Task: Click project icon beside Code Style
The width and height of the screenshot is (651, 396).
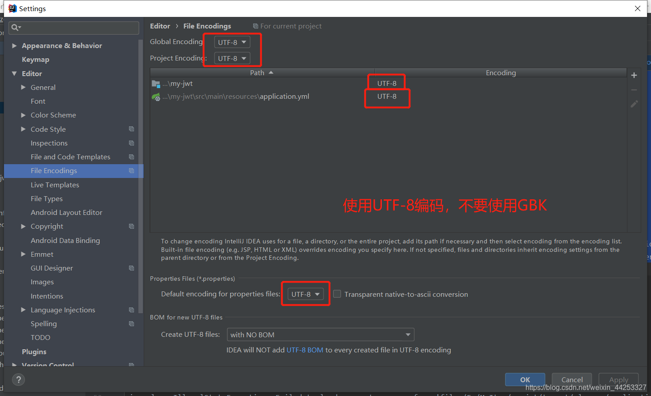Action: [x=131, y=129]
